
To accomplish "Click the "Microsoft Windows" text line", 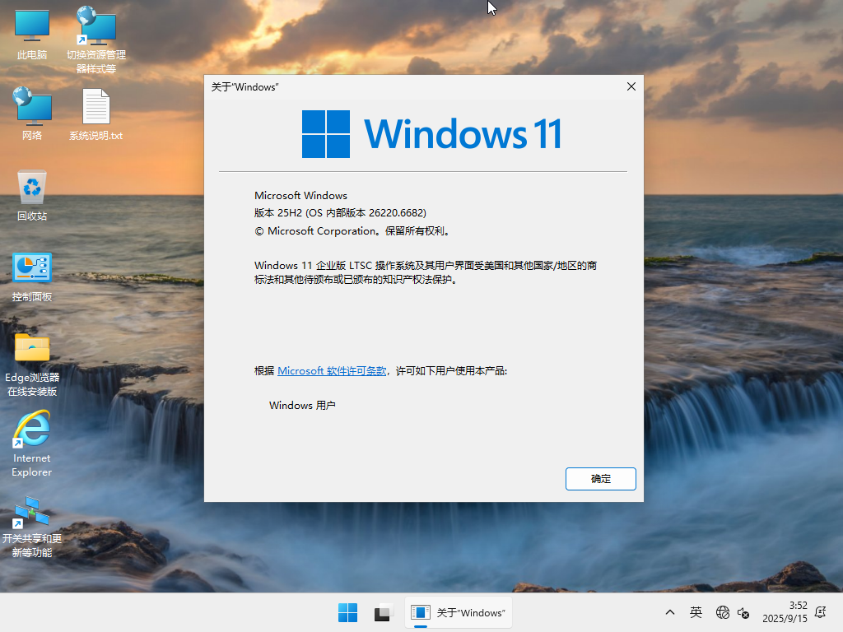I will 300,196.
